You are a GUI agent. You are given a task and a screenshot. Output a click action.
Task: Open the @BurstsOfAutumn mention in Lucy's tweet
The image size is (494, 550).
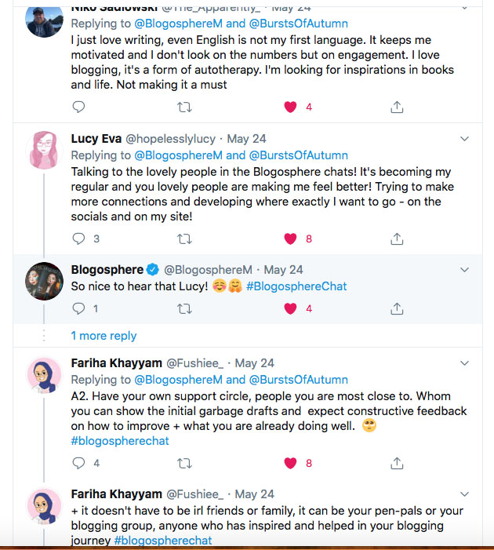(x=298, y=155)
